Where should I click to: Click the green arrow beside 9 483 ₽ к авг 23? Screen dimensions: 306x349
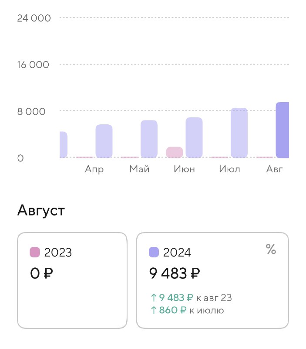[x=153, y=298]
